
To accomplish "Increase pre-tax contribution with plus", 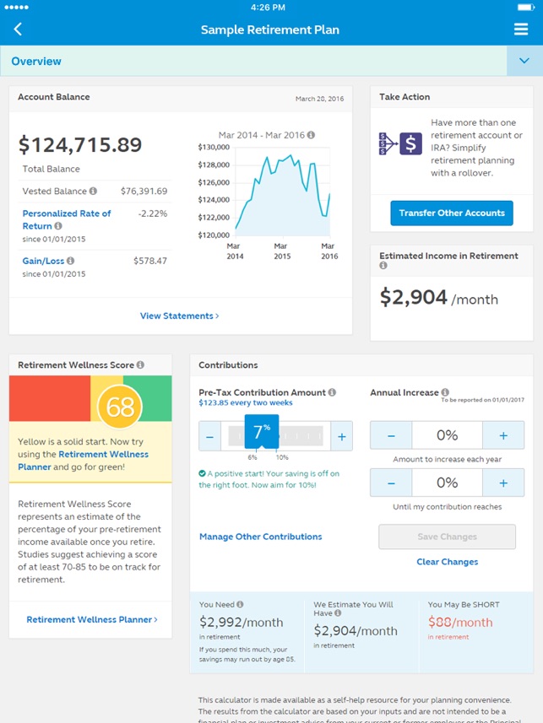I will pos(341,436).
